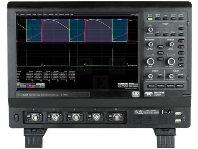Select the red channel 2 button
Image resolution: width=198 pixels, height=149 pixels.
(181, 47)
